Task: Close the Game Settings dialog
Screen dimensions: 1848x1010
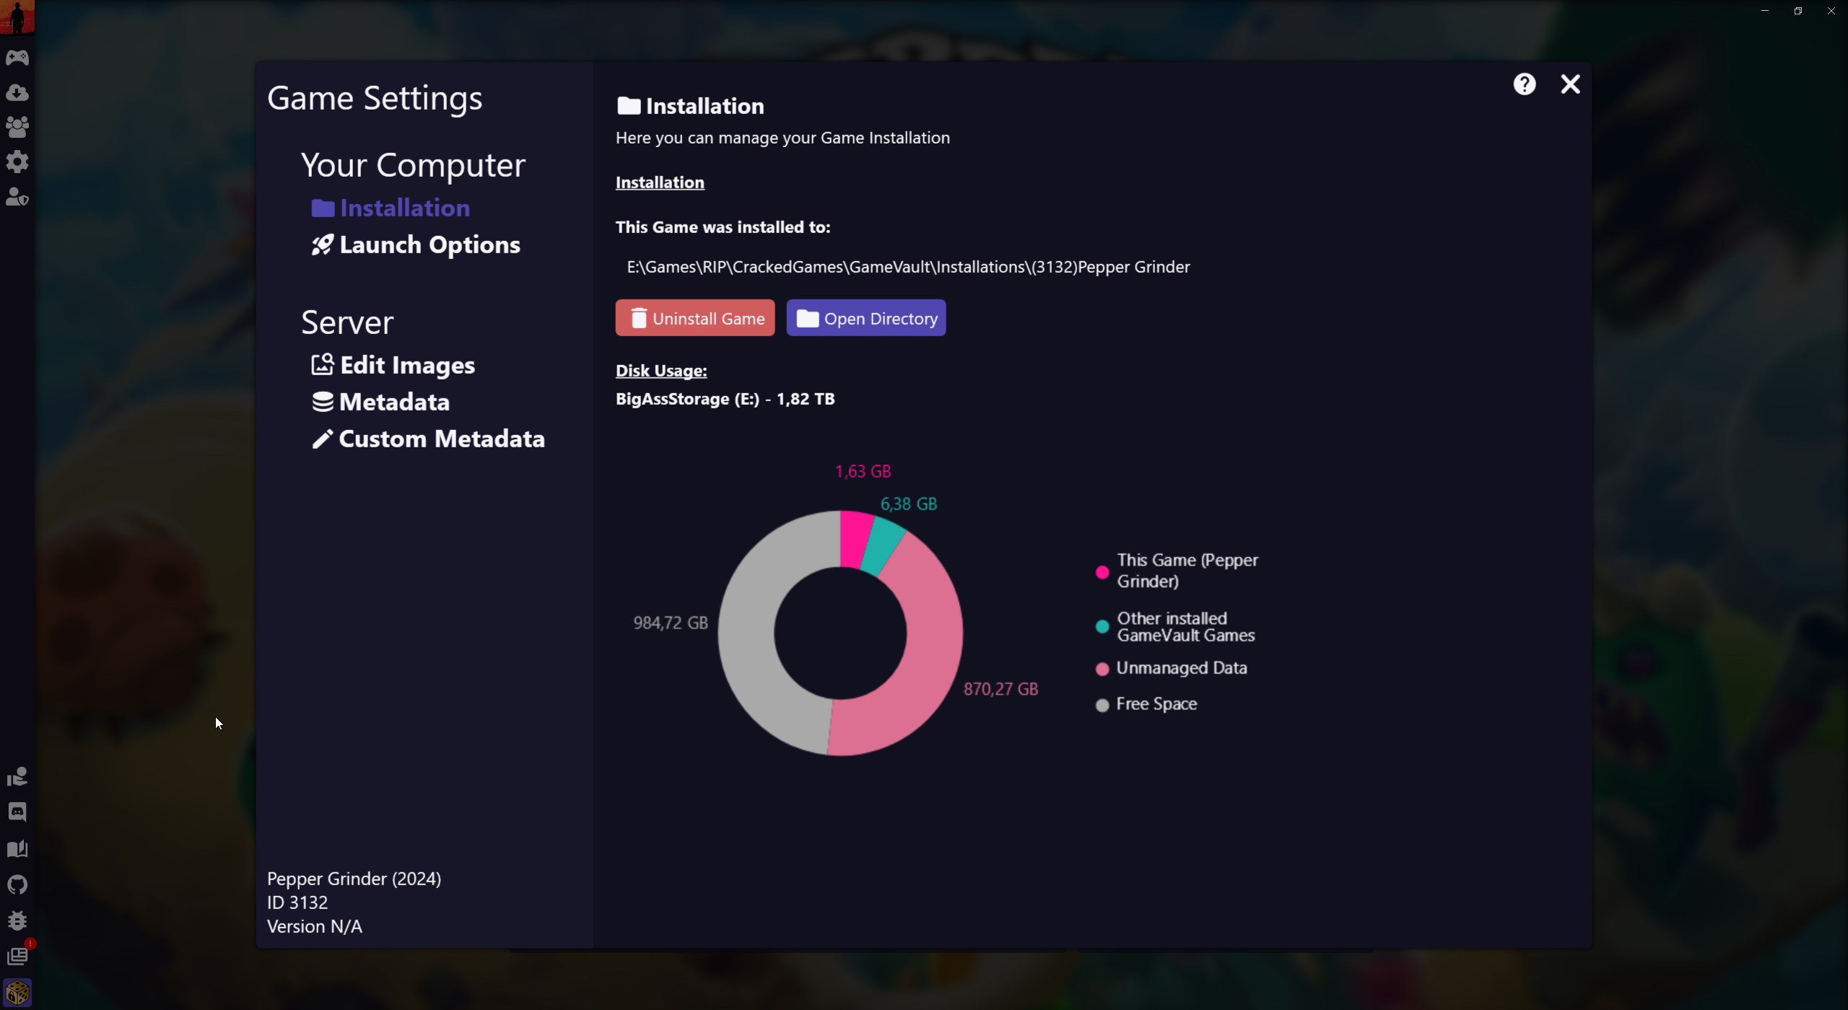Action: click(1570, 84)
